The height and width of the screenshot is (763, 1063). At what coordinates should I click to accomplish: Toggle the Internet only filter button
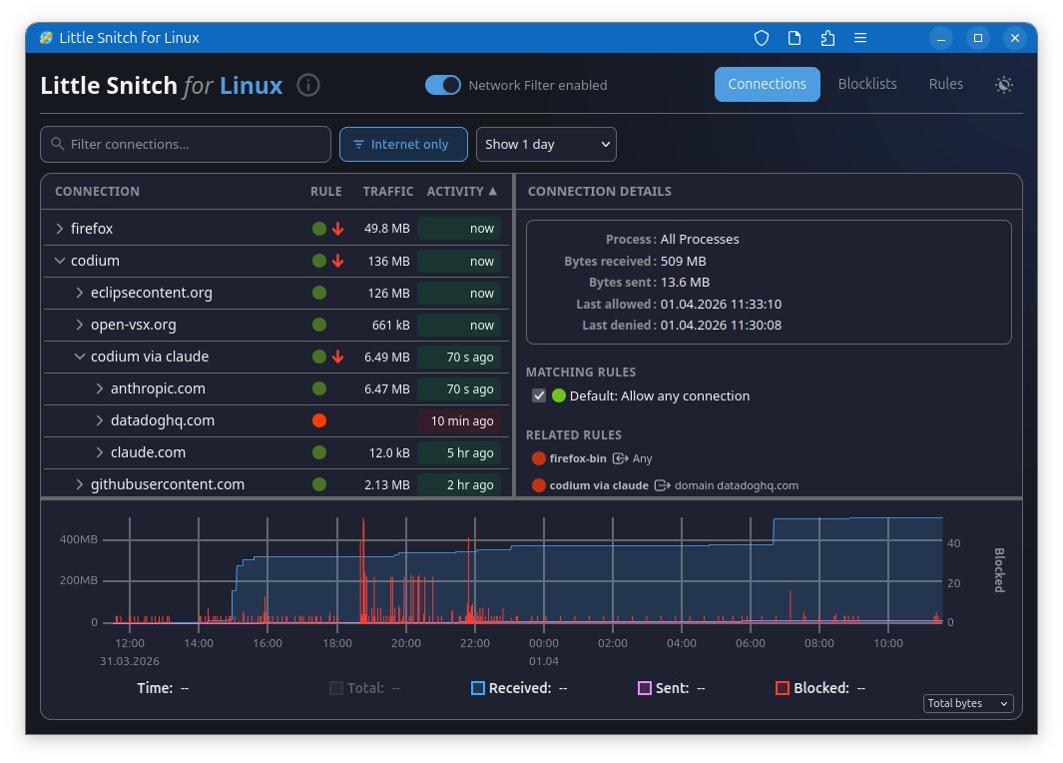403,145
